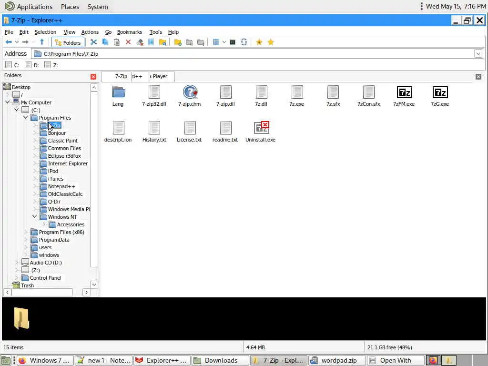Viewport: 488px width, 366px height.
Task: Click the Delete permanently icon
Action: (x=140, y=42)
